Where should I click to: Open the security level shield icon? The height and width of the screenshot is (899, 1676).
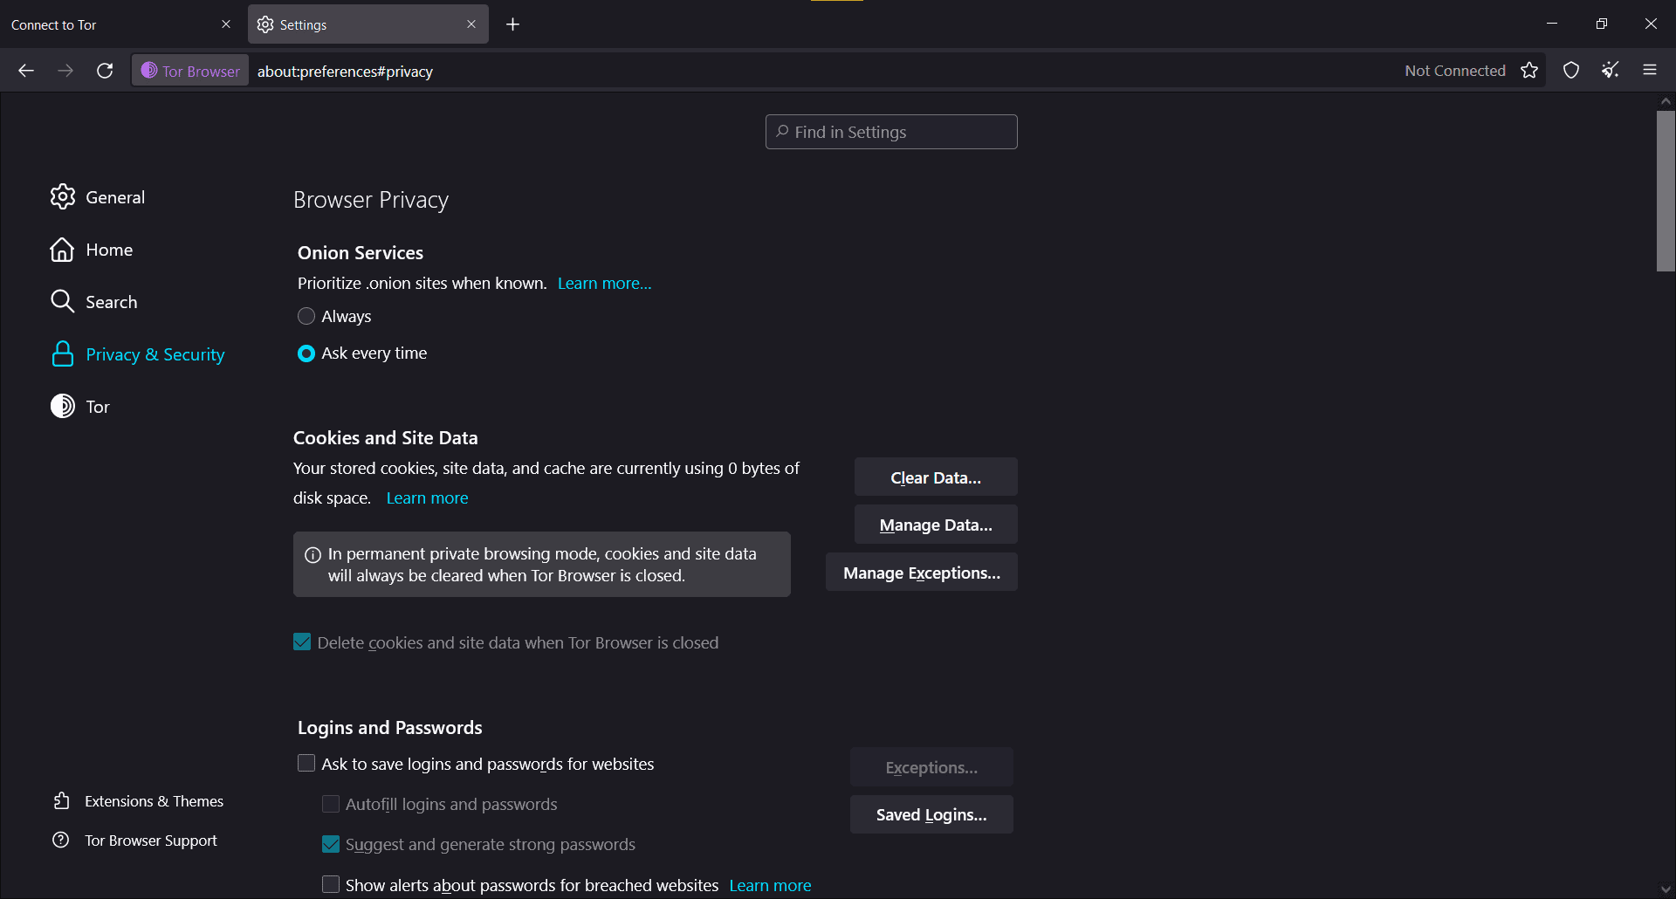(1571, 71)
